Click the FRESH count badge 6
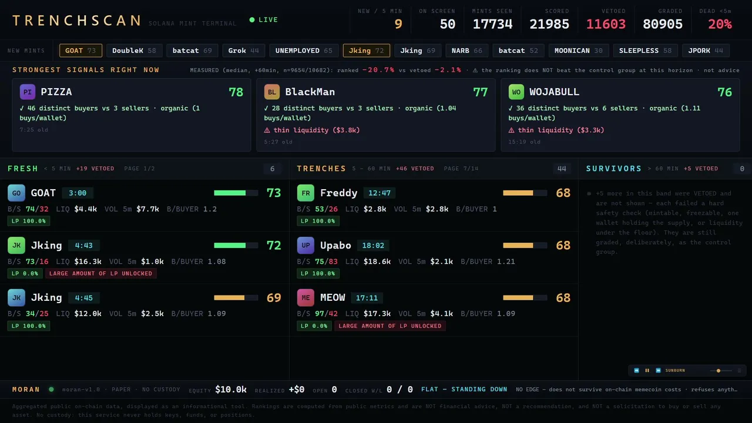 click(273, 169)
